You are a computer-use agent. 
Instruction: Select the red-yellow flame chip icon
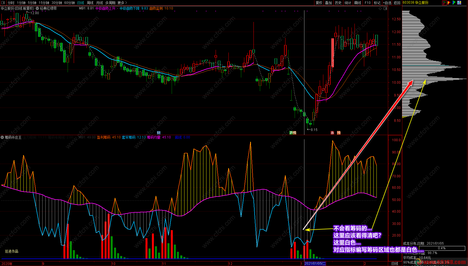point(449,3)
